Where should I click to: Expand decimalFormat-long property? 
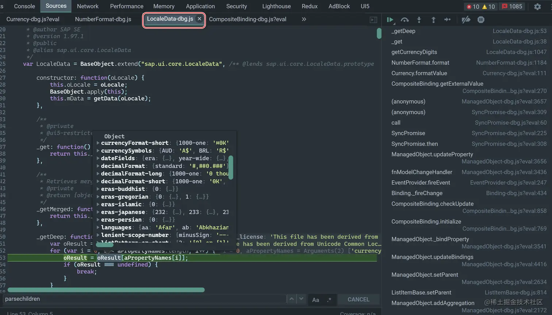pos(98,174)
